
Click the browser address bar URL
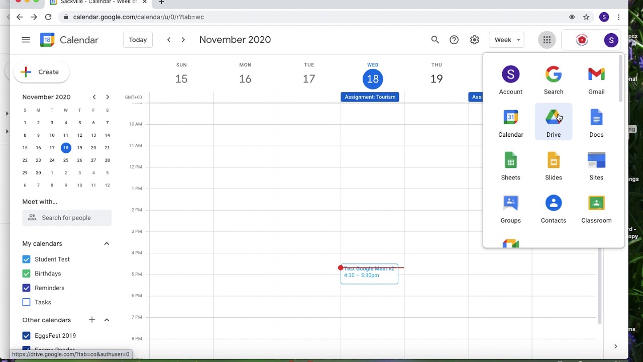pyautogui.click(x=138, y=17)
